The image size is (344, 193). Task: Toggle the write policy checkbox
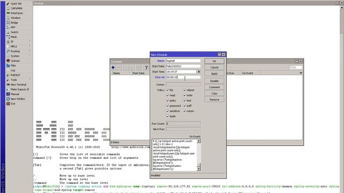(184, 95)
